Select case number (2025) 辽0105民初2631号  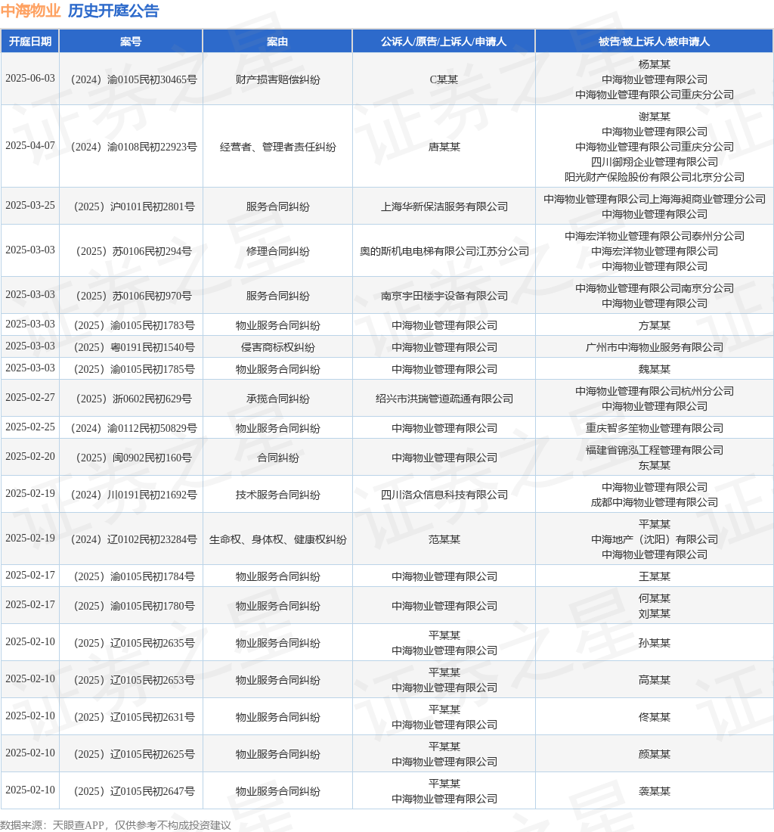click(134, 717)
